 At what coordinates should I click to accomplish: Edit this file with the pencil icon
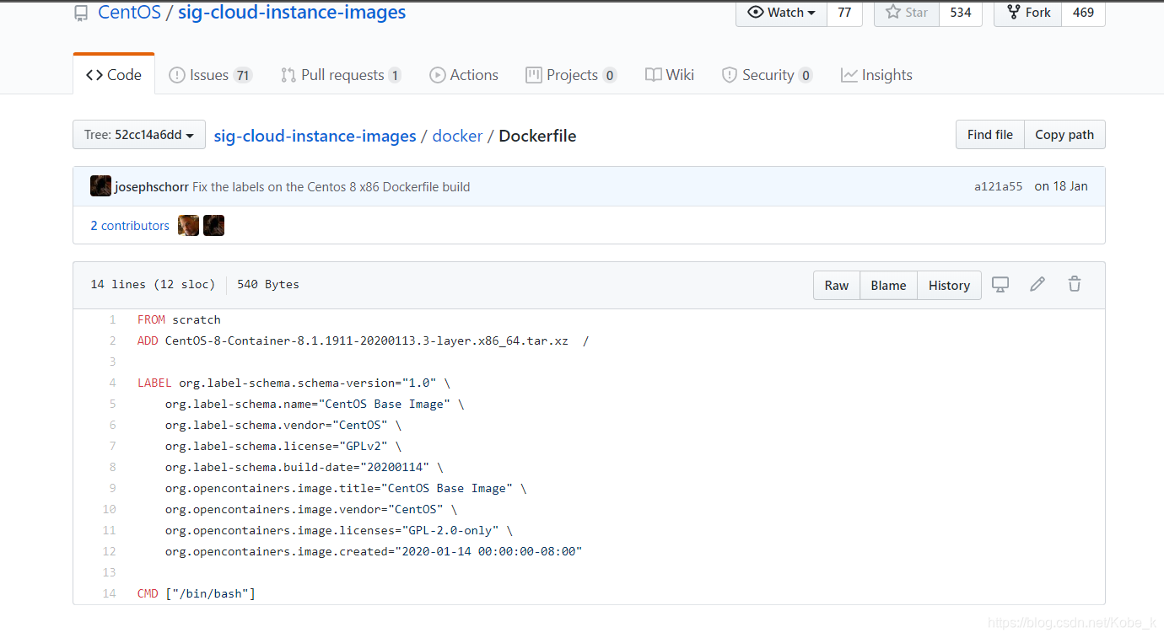[1037, 285]
